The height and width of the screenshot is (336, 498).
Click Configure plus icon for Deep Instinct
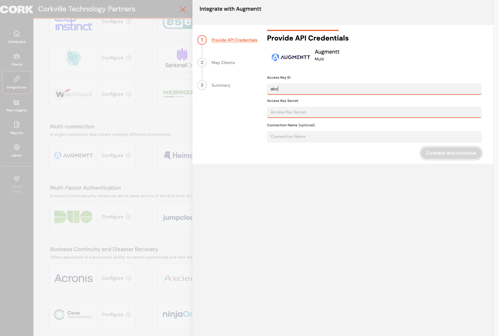129,21
